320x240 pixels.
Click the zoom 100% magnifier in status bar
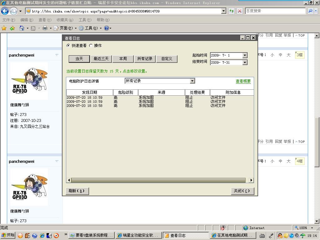297,228
